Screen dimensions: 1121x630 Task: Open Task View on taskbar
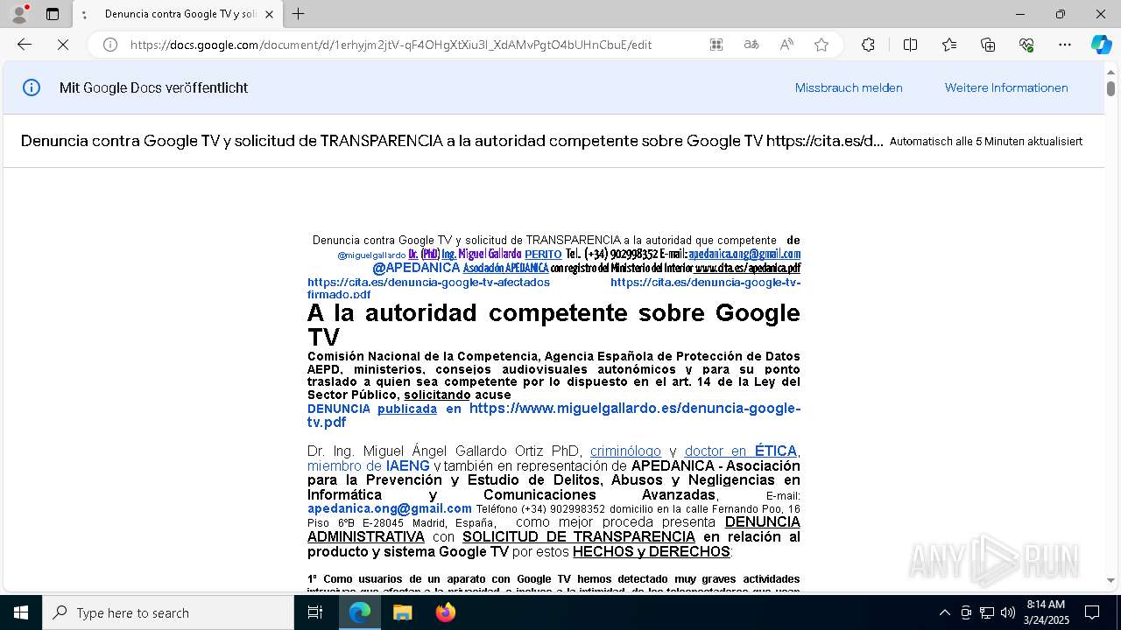click(315, 612)
